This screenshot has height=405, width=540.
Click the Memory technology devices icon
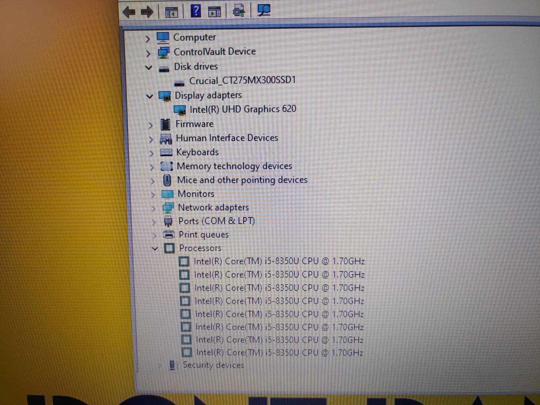click(x=166, y=166)
